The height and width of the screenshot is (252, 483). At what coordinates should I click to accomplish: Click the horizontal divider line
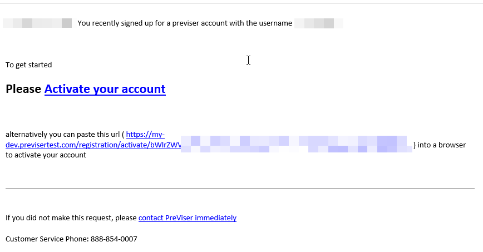[x=240, y=188]
